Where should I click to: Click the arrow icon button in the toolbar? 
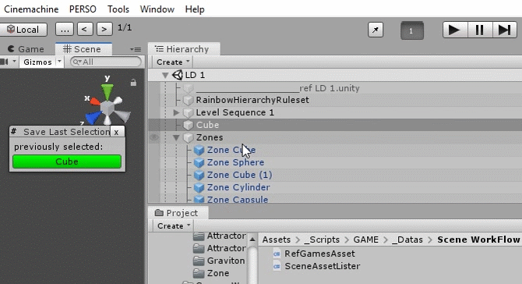click(376, 30)
